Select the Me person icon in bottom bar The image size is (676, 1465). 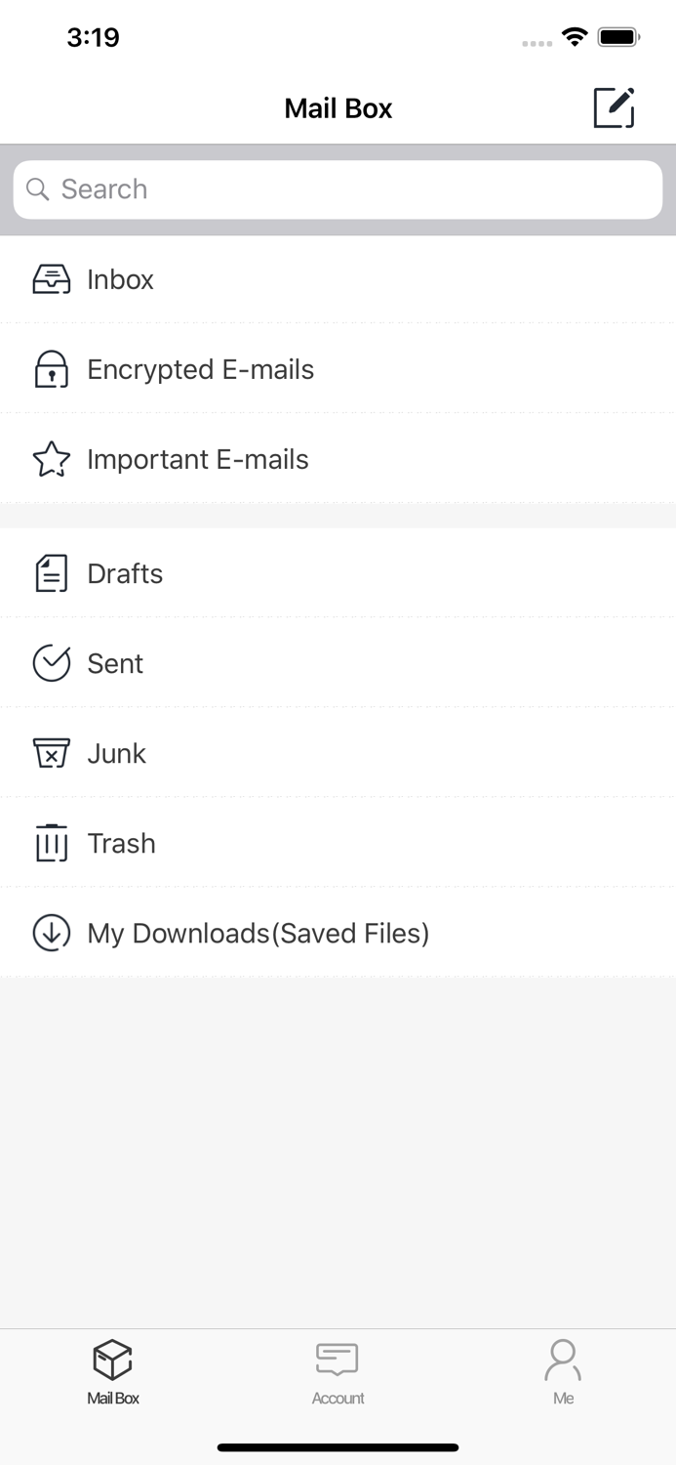(x=563, y=1358)
